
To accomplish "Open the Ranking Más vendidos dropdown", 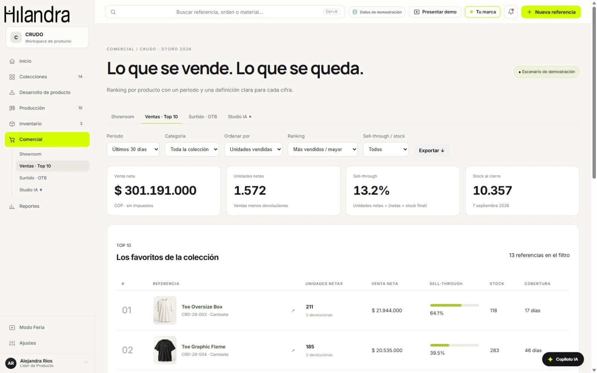I will click(322, 149).
